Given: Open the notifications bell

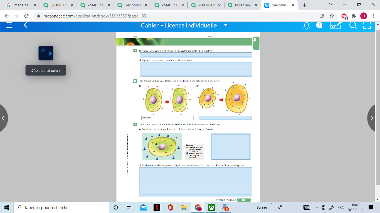Looking at the screenshot, I should click(x=307, y=26).
